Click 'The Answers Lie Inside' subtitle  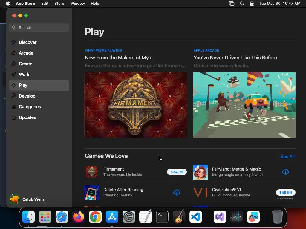pos(123,175)
